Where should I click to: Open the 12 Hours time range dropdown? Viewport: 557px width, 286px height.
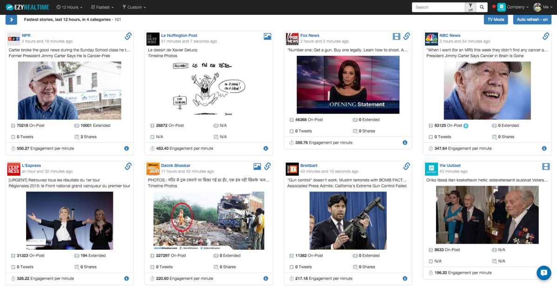pos(70,7)
